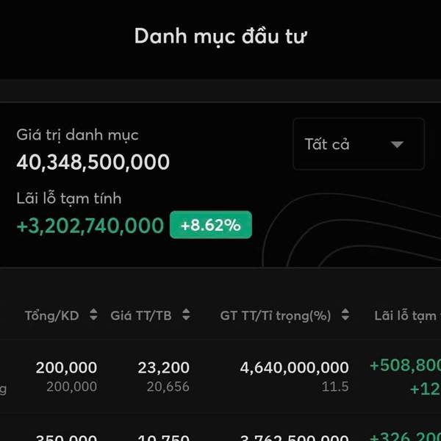Tap the Lãi lỗ tạm column header
The width and height of the screenshot is (441, 441).
point(406,315)
